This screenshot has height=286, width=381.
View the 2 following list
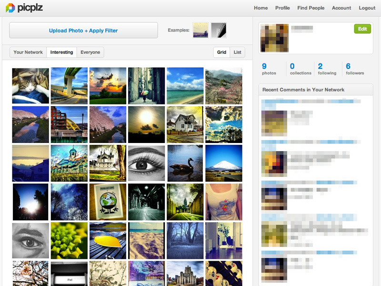[327, 69]
